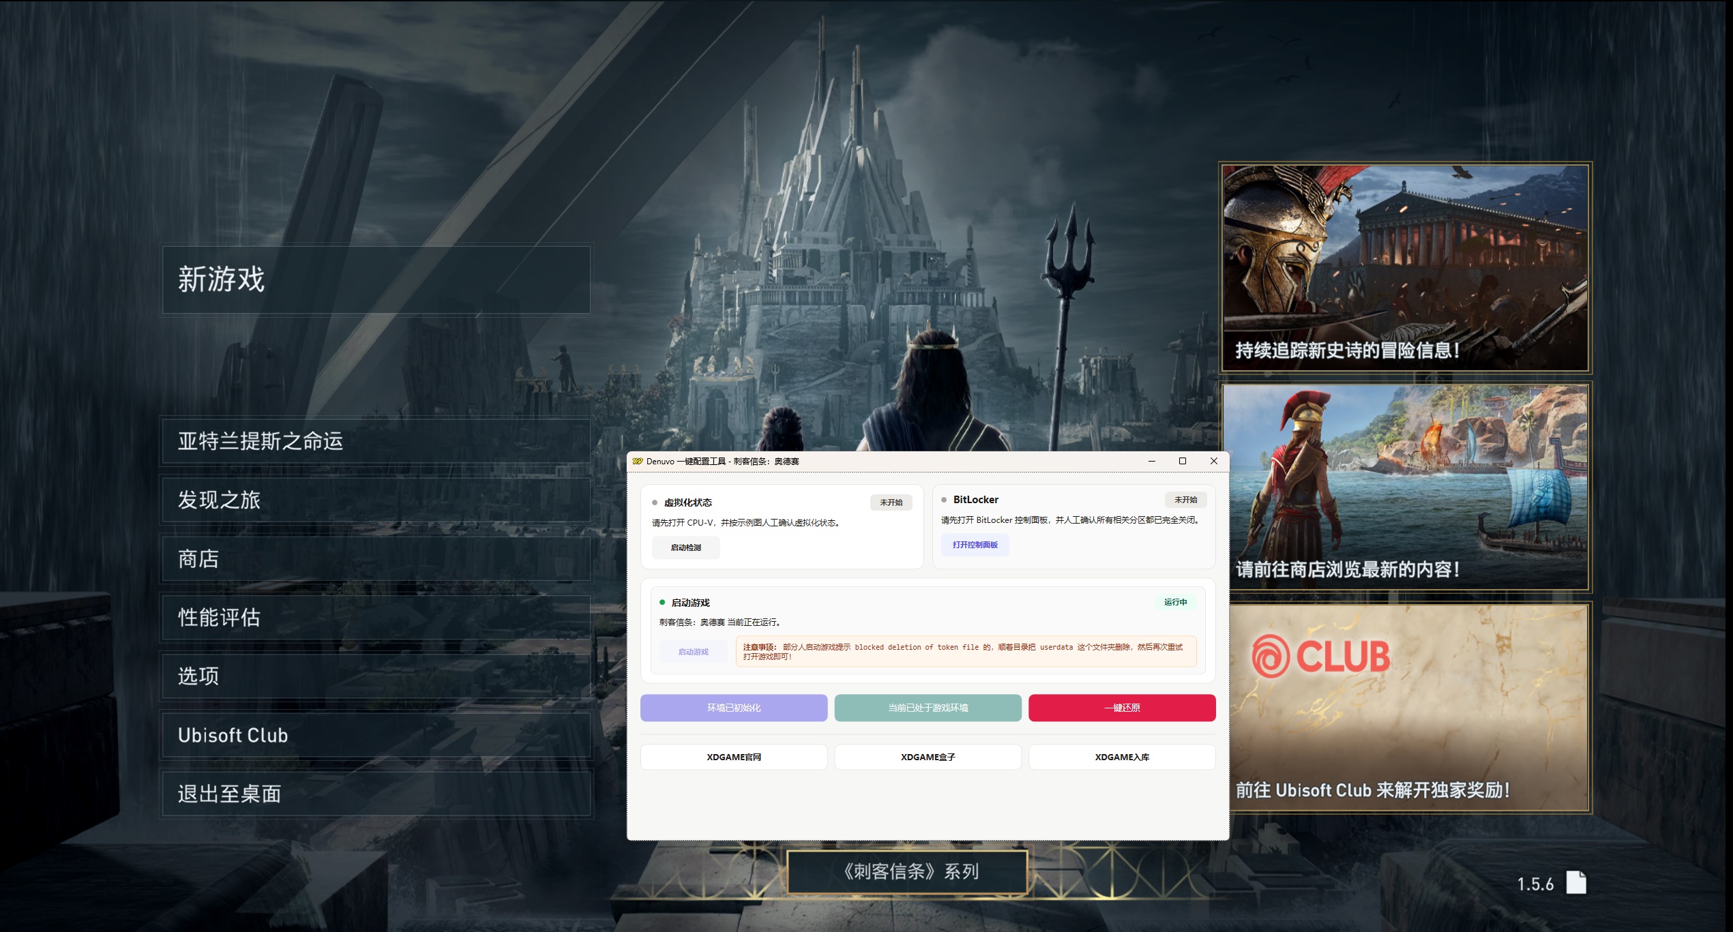Click the green running dot beside 启动游戏

662,602
